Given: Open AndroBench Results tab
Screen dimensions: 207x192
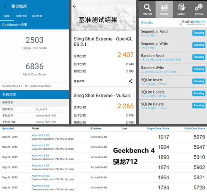Looking at the screenshot, I should [x=164, y=9].
